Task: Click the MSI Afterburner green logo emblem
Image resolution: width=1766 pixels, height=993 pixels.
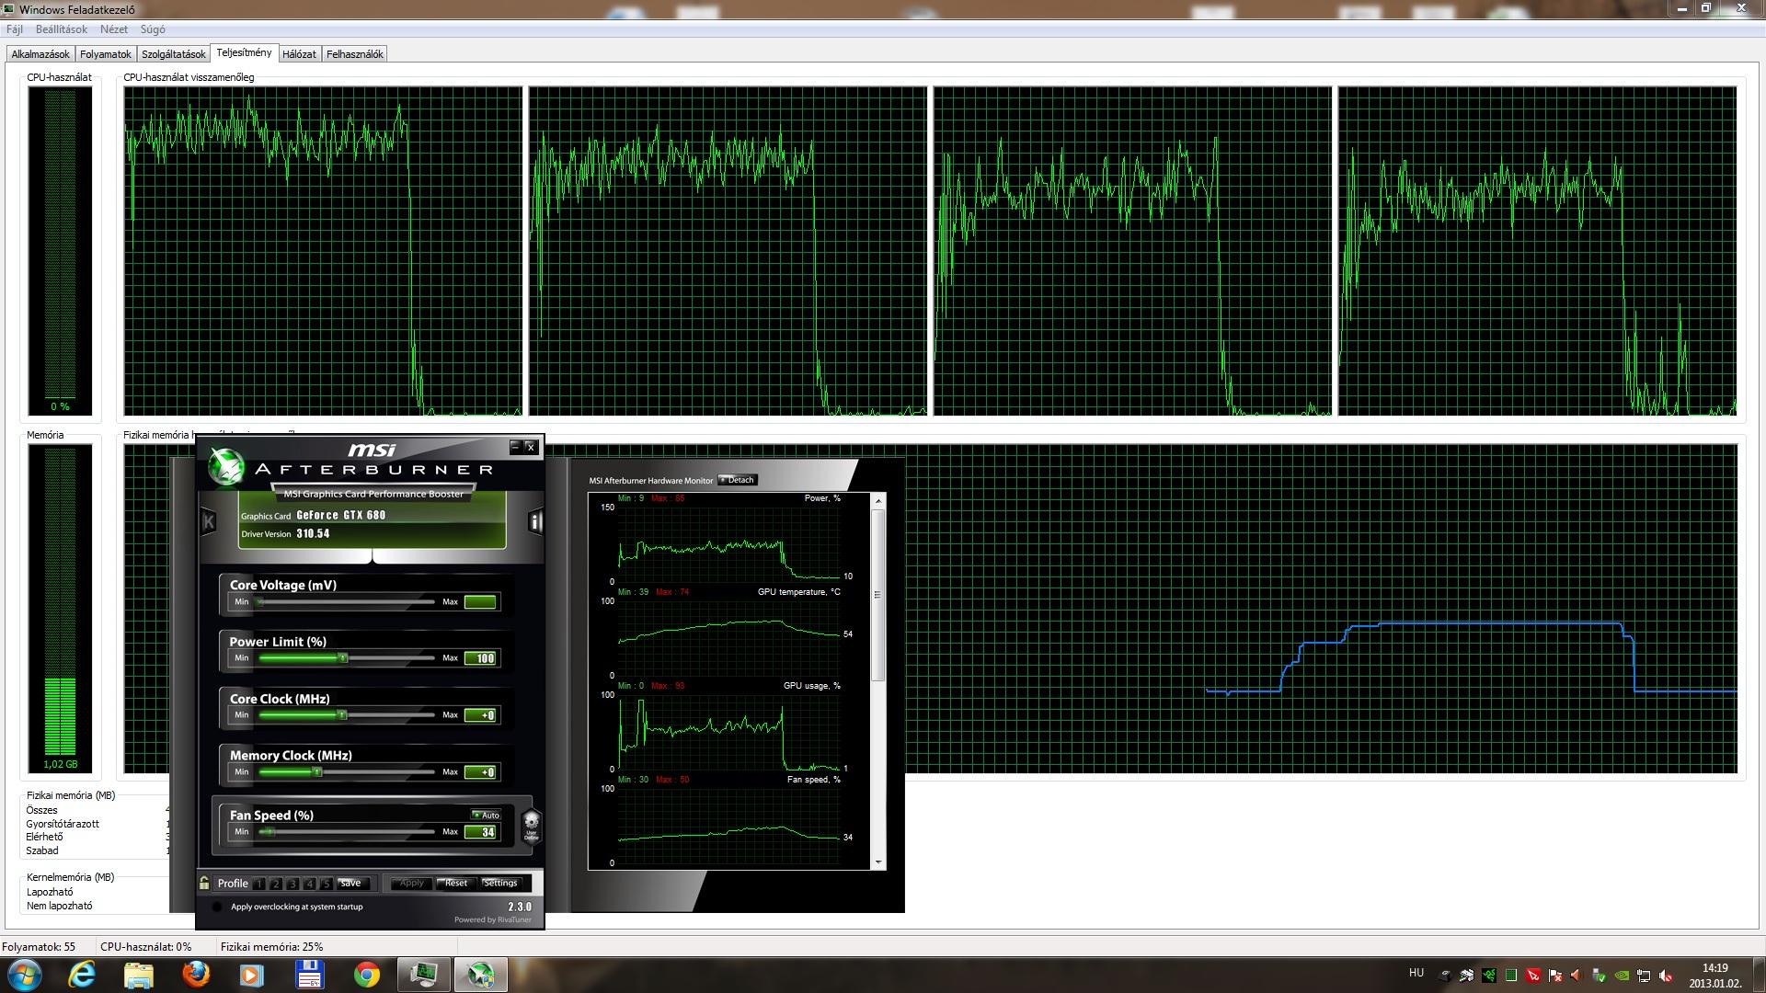Action: [225, 467]
